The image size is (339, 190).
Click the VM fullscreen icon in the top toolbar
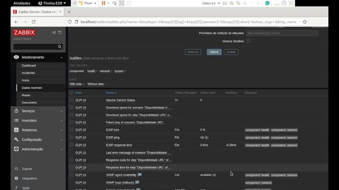click(122, 3)
